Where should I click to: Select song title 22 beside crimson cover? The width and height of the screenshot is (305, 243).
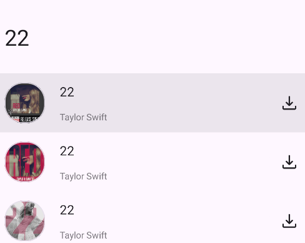[67, 151]
